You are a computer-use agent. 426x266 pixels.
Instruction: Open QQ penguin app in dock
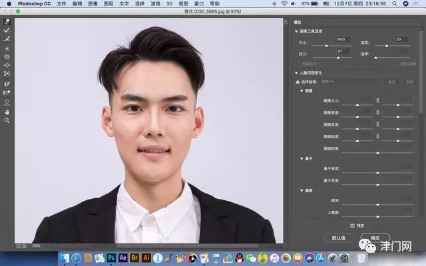coord(240,258)
